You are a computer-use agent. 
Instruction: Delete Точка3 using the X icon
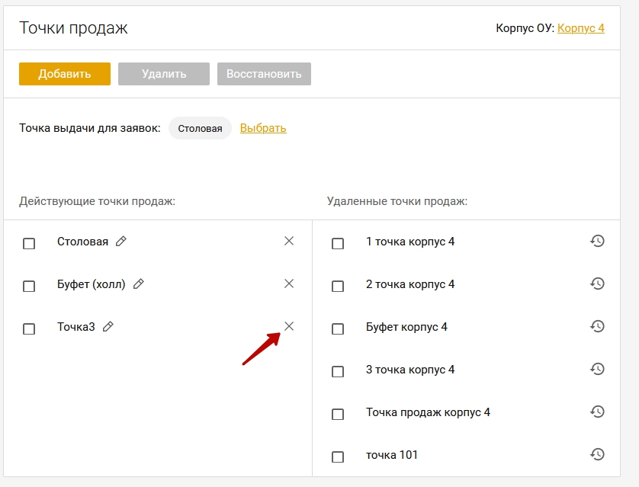coord(289,326)
